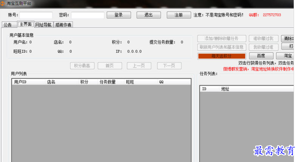Click the 我收藏过谁 button

(263, 47)
